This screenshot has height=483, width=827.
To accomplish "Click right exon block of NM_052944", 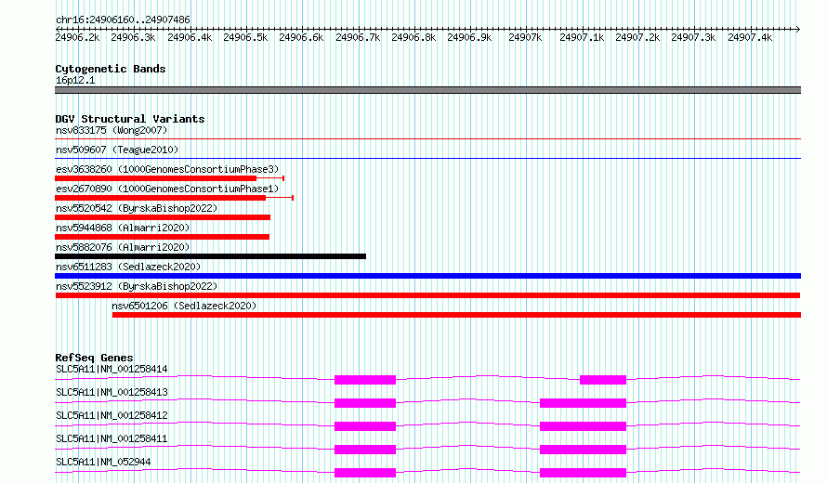I will [583, 473].
